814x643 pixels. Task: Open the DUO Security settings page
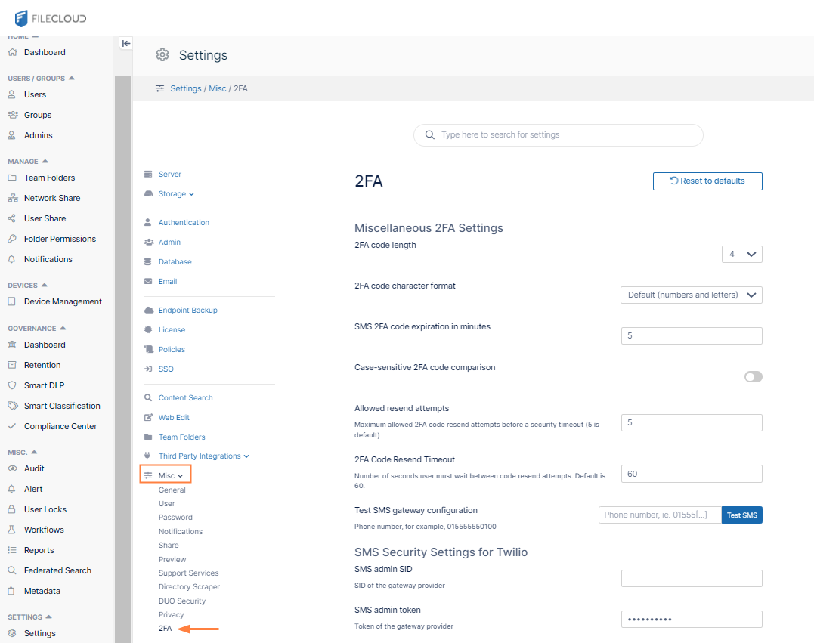pyautogui.click(x=181, y=601)
